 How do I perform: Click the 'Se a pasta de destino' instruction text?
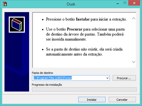[x=84, y=52]
